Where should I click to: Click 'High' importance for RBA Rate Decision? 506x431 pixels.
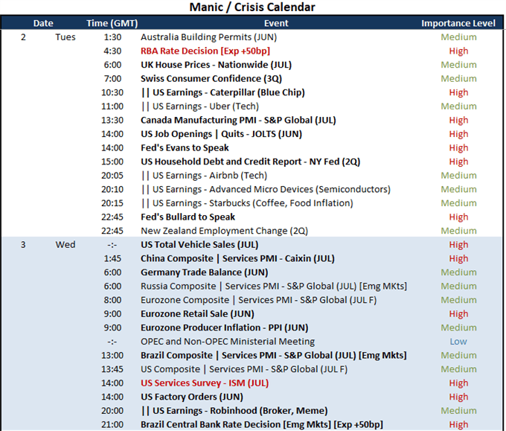[458, 51]
